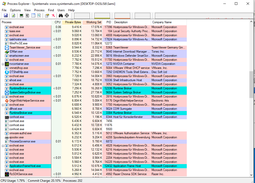Click the crosshair Find Window's Process icon

[x=67, y=15]
